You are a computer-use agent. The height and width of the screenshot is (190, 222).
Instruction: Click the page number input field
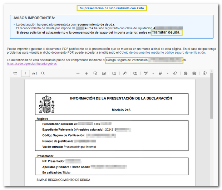click(x=26, y=73)
